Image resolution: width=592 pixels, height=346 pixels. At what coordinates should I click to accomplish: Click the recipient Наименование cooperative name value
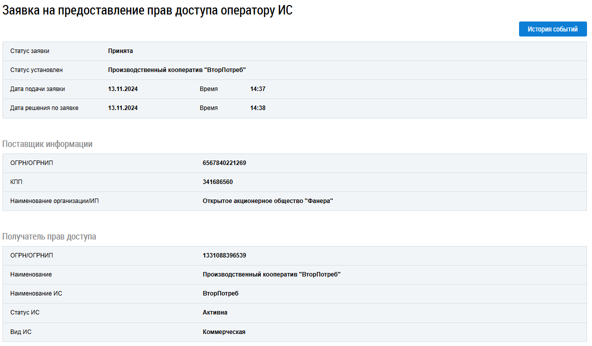tap(271, 274)
